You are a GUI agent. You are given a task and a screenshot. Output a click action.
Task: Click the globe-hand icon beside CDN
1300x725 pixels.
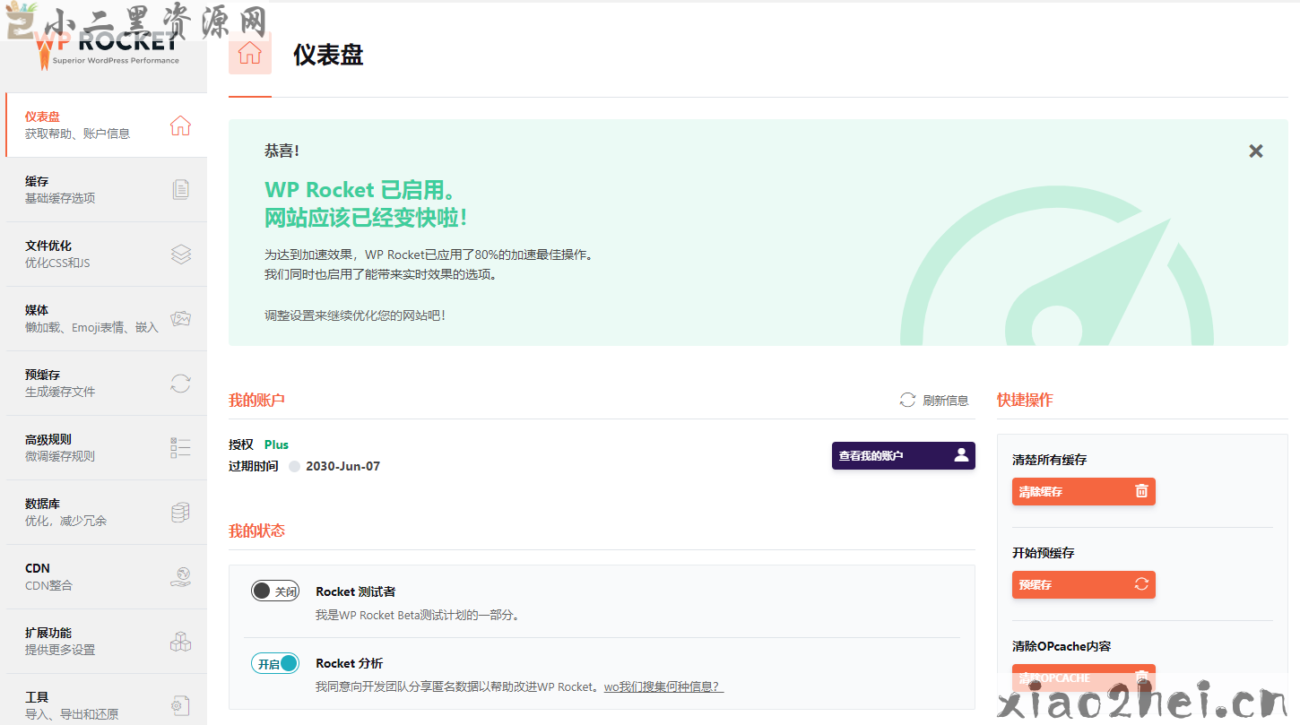coord(180,577)
